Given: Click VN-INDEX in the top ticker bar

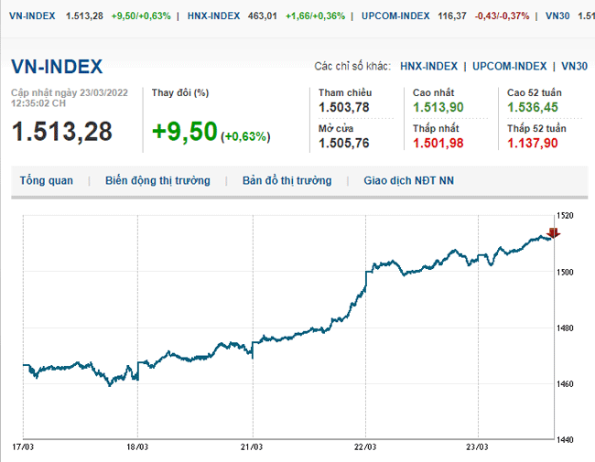Looking at the screenshot, I should coord(32,16).
